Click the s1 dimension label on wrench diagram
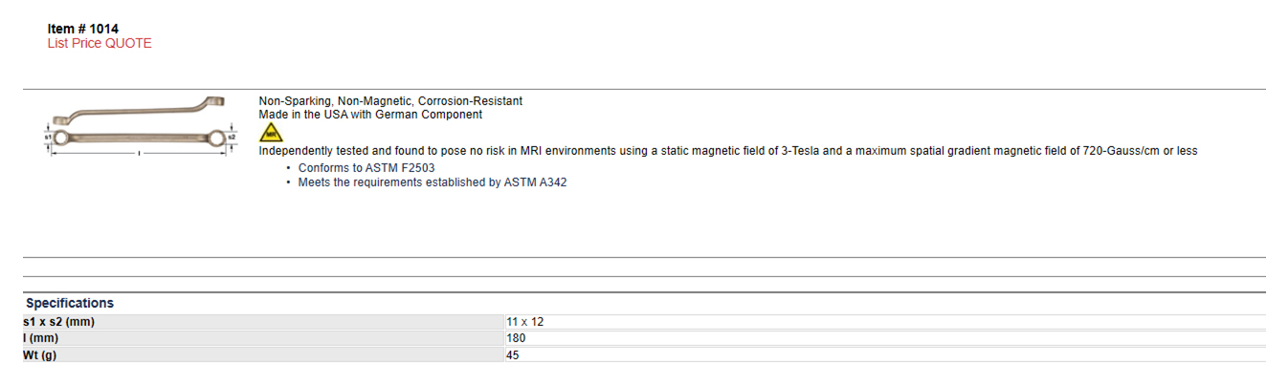1267x386 pixels. click(48, 137)
